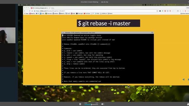Open the Fitbit bookmark
The width and height of the screenshot is (189, 106).
97,14
